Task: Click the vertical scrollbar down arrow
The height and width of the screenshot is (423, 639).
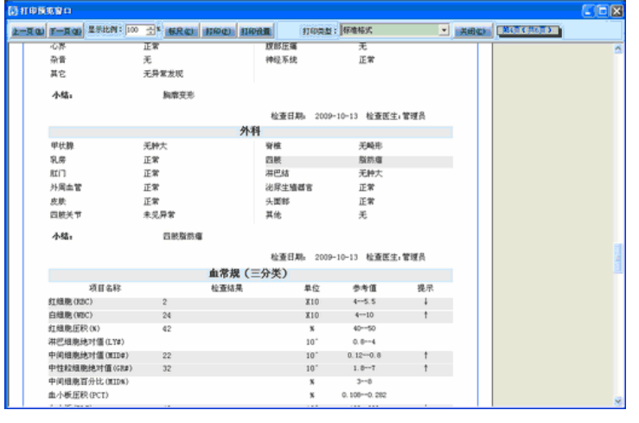Action: 618,401
